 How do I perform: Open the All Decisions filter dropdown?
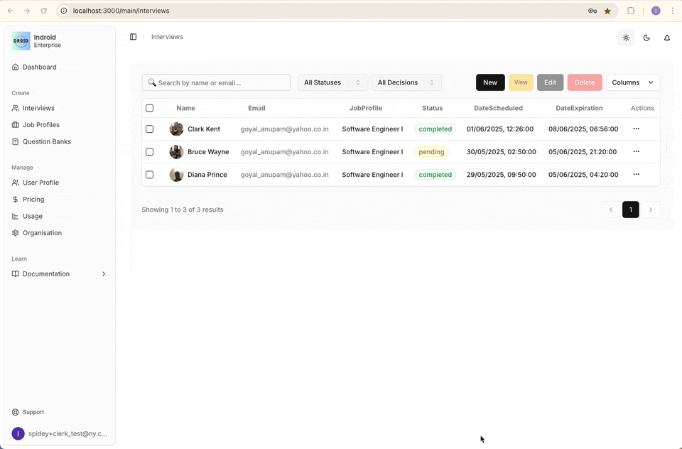coord(406,82)
